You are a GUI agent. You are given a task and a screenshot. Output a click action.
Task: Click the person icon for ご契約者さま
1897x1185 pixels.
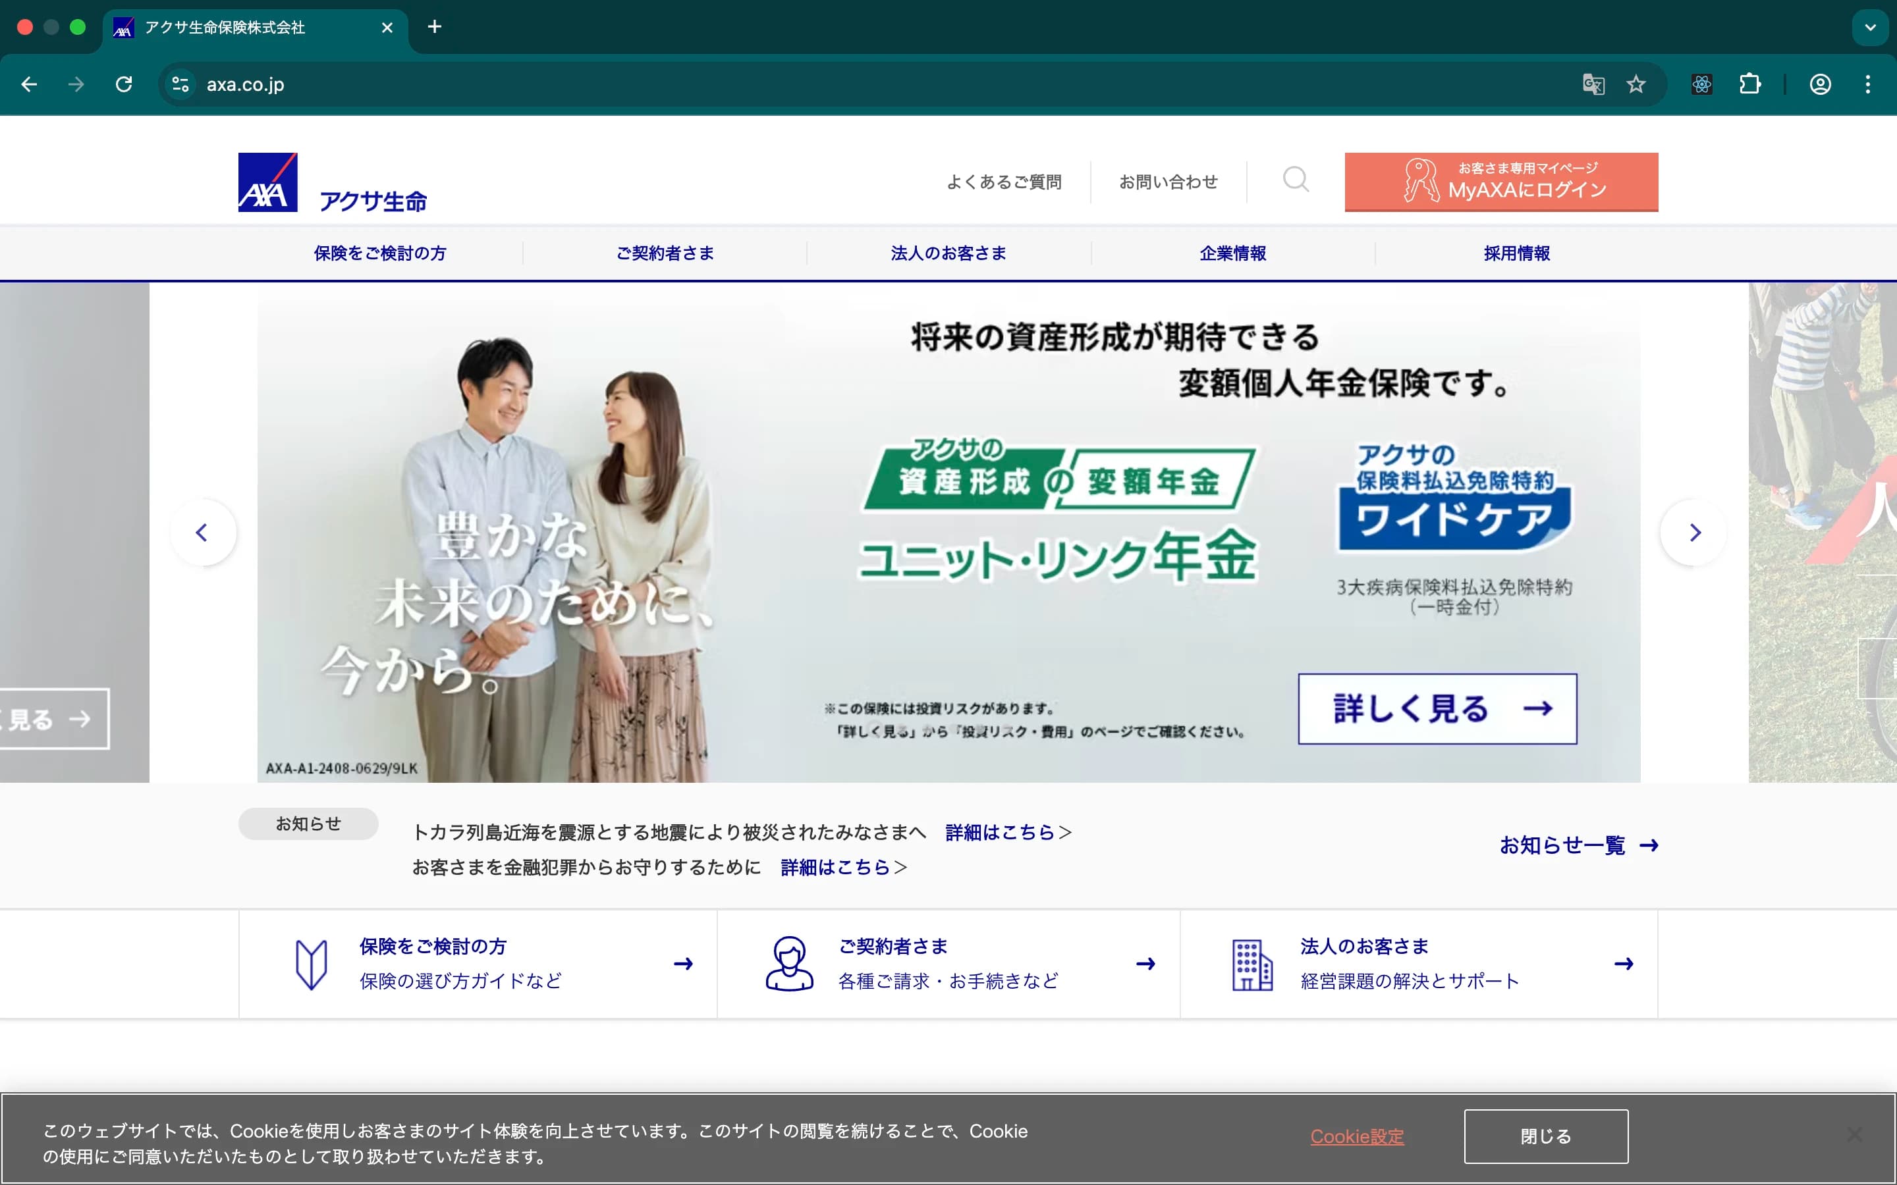788,964
